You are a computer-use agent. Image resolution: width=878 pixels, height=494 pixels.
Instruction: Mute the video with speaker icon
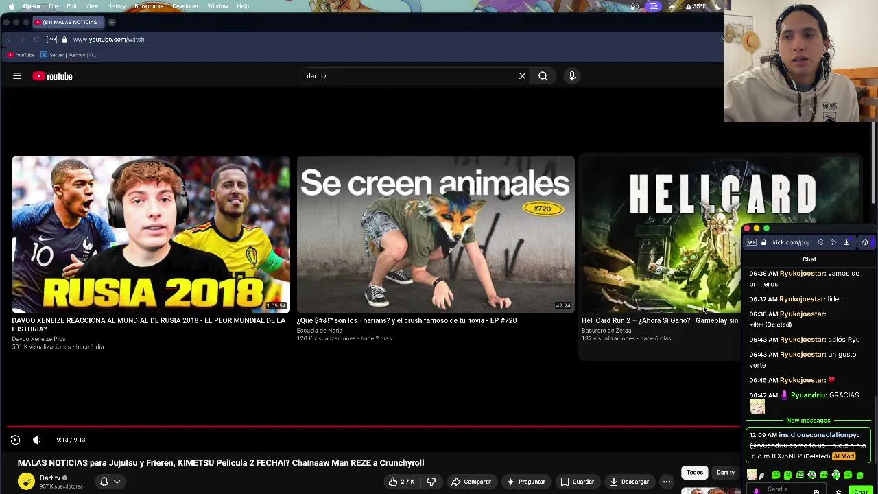[37, 440]
